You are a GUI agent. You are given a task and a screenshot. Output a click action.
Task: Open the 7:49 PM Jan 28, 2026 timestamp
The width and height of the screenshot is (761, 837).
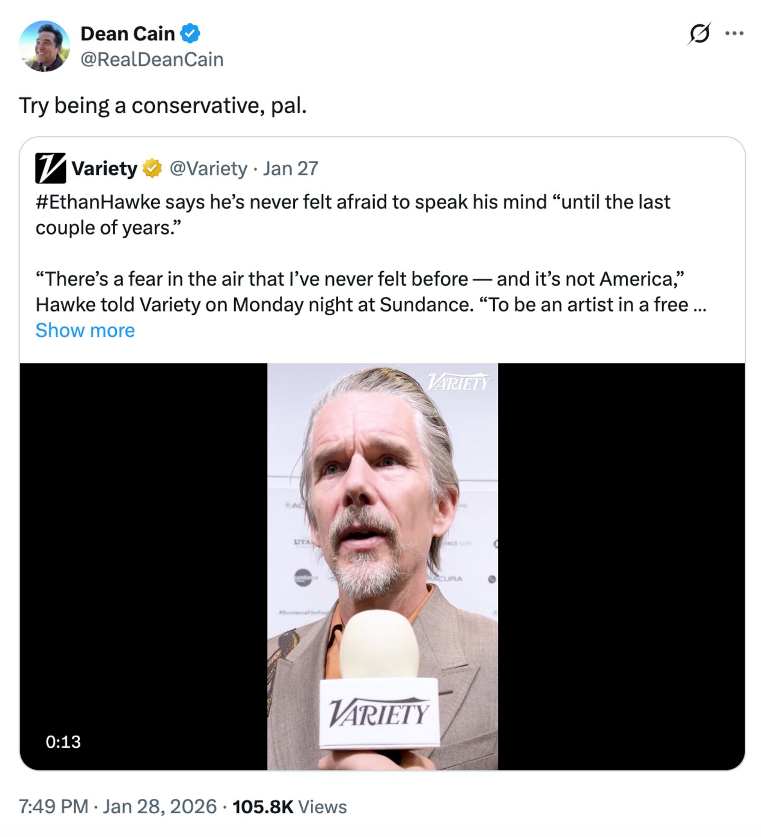[x=117, y=806]
